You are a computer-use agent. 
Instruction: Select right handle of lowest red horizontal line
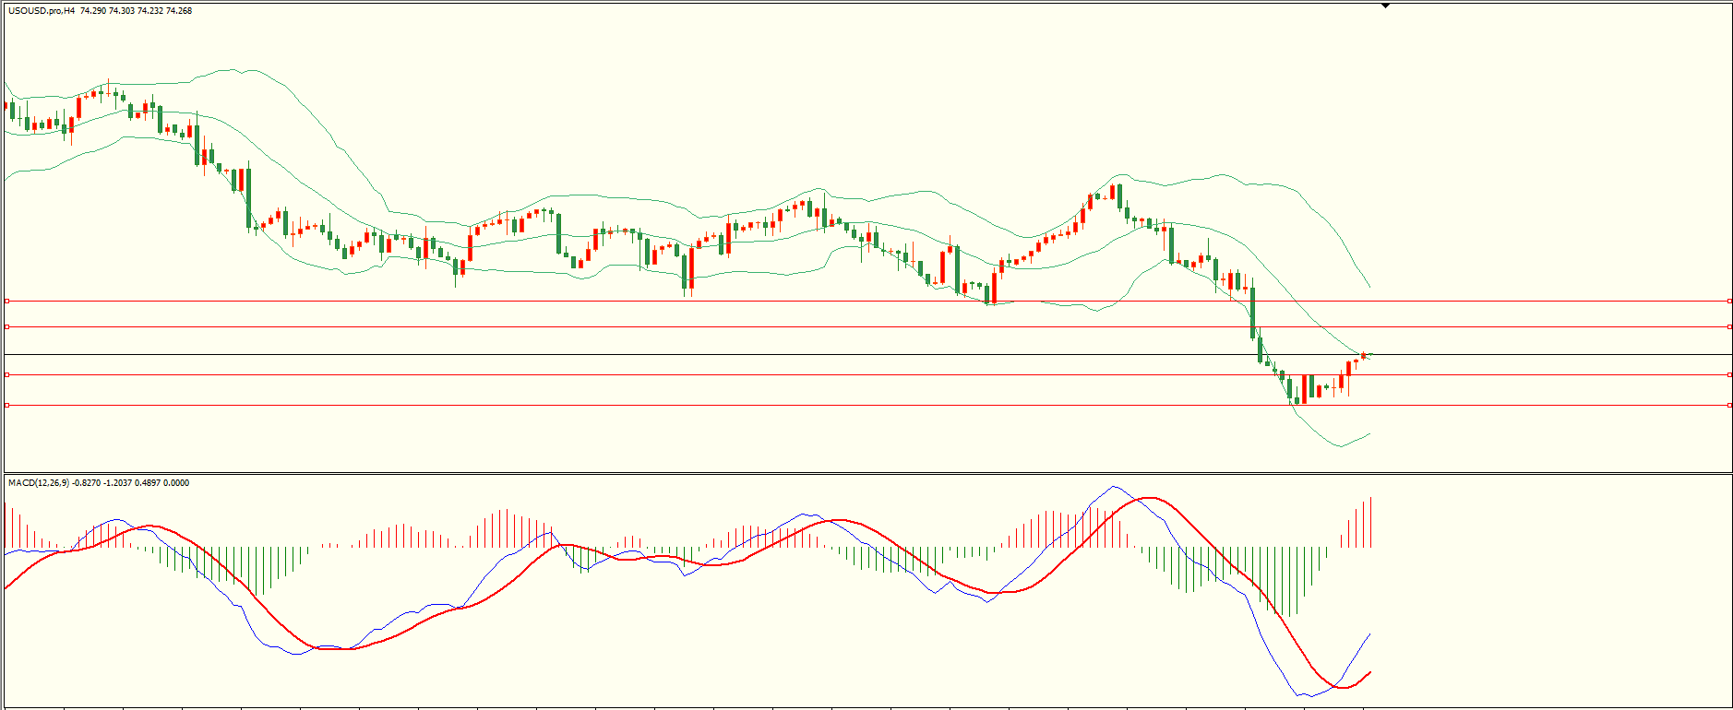[1729, 405]
